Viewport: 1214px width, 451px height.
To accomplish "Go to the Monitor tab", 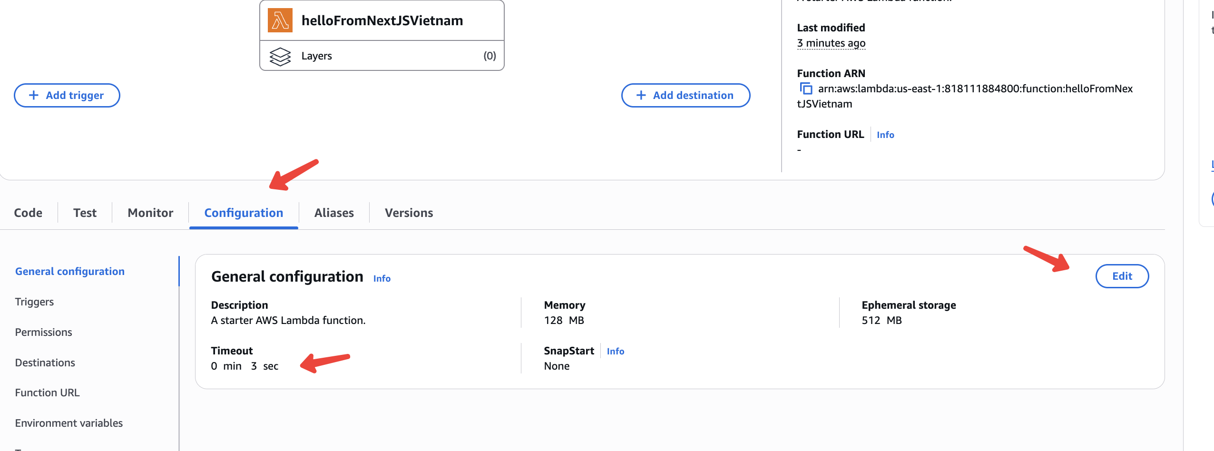I will (x=150, y=213).
